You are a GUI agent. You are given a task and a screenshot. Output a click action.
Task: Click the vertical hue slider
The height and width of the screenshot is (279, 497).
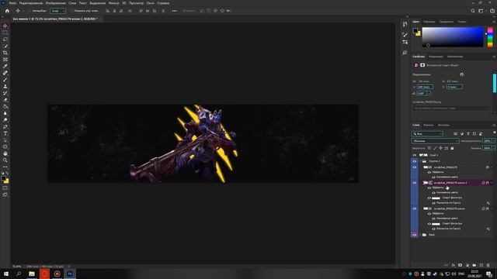pos(490,37)
